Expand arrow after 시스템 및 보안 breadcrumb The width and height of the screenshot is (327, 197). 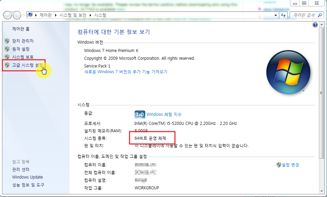(90, 15)
